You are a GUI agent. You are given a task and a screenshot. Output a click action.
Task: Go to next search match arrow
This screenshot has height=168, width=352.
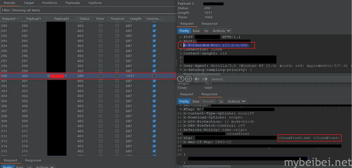tap(205, 79)
